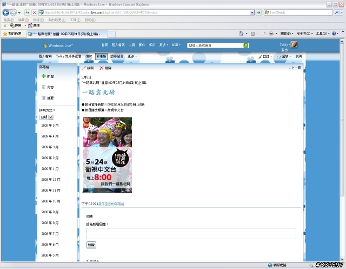346x269 pixels.
Task: Click the 選項 options item
Action: click(283, 56)
